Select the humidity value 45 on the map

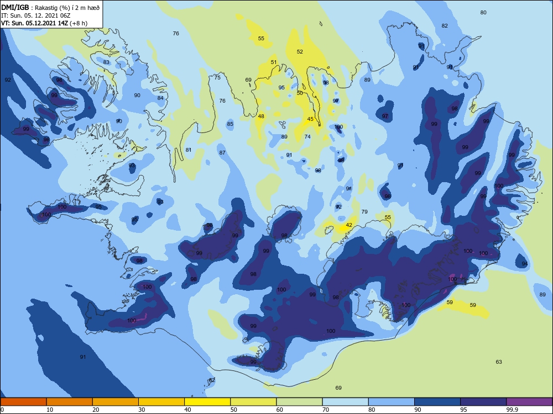click(x=310, y=119)
